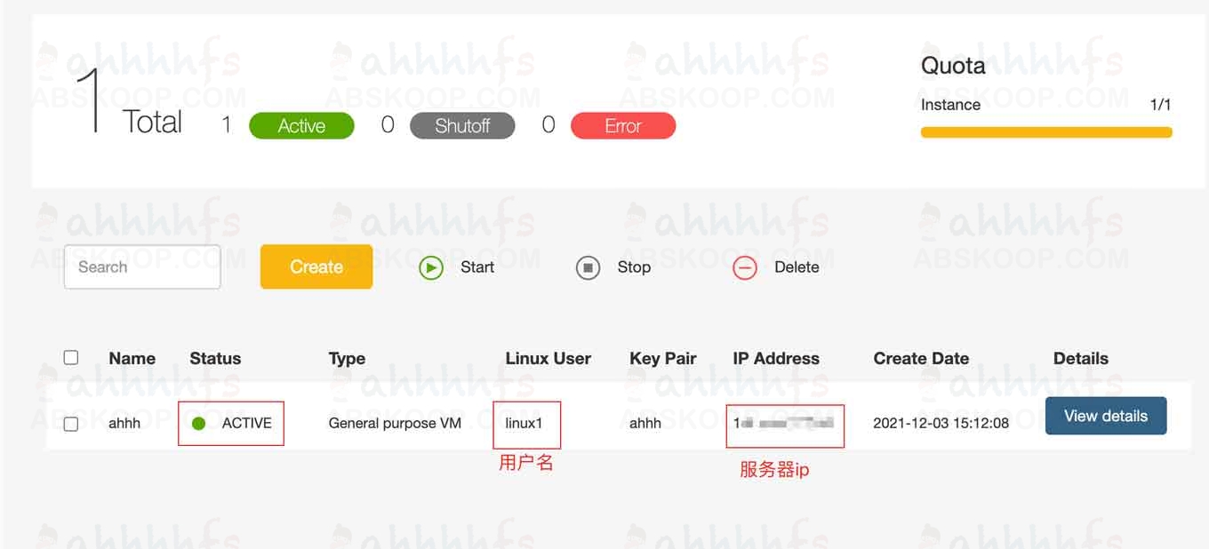Image resolution: width=1209 pixels, height=549 pixels.
Task: Click the gray Stop square icon
Action: coord(588,267)
